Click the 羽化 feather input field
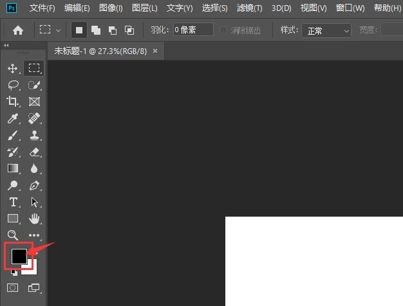This screenshot has width=403, height=306. (x=193, y=30)
